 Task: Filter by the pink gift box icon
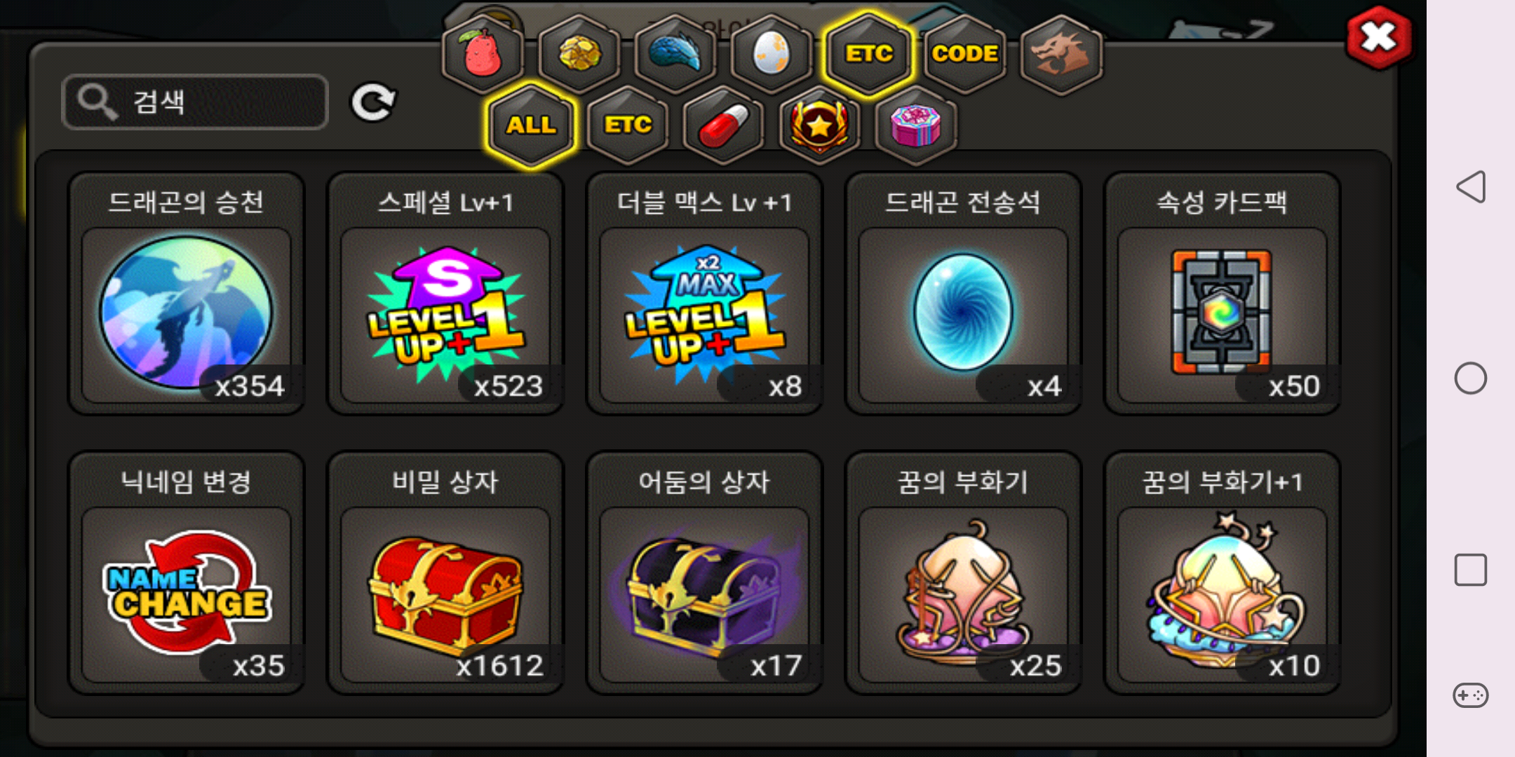point(915,125)
